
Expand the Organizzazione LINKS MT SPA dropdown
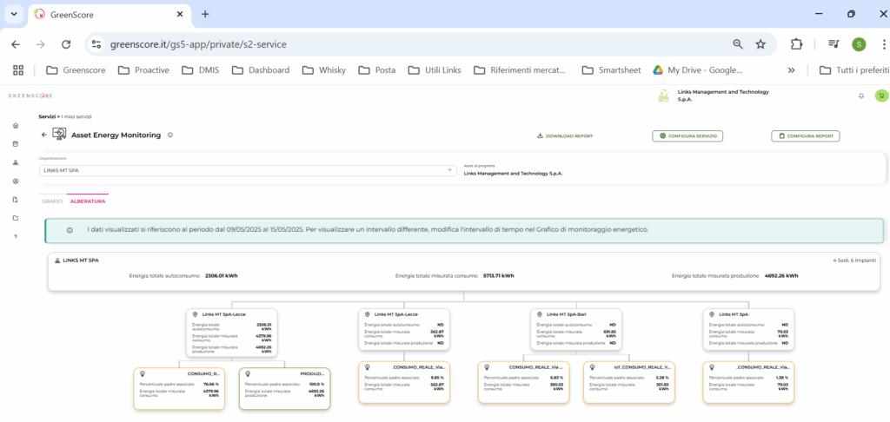(x=248, y=171)
